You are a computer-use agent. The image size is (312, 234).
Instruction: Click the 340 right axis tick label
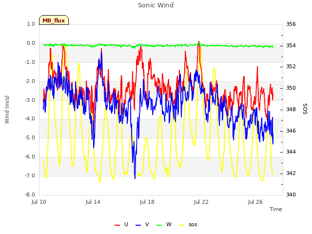[x=291, y=195]
